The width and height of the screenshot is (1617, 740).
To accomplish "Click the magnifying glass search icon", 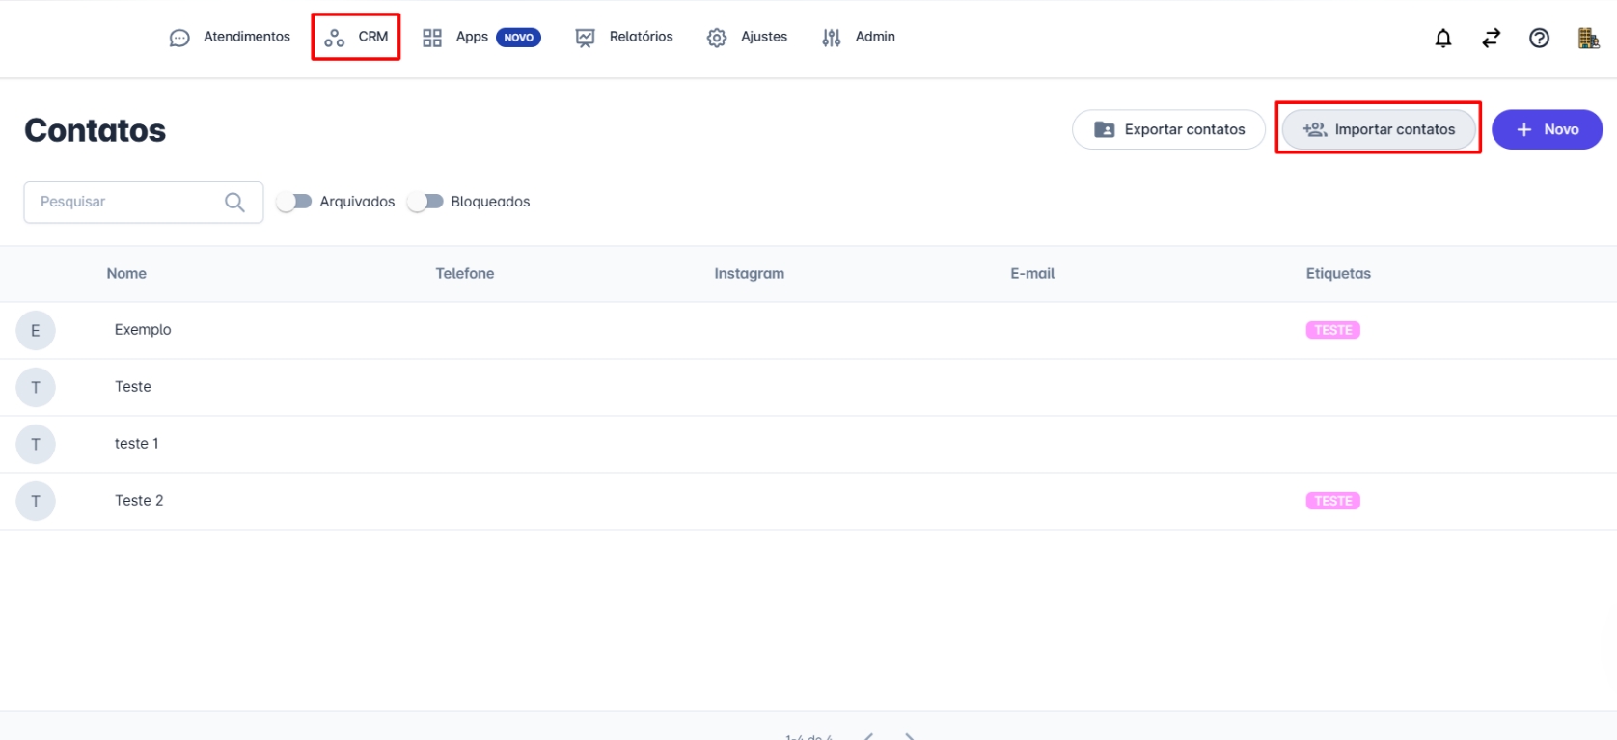I will pyautogui.click(x=234, y=202).
